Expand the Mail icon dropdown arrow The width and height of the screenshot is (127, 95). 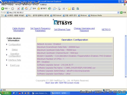coord(56,9)
